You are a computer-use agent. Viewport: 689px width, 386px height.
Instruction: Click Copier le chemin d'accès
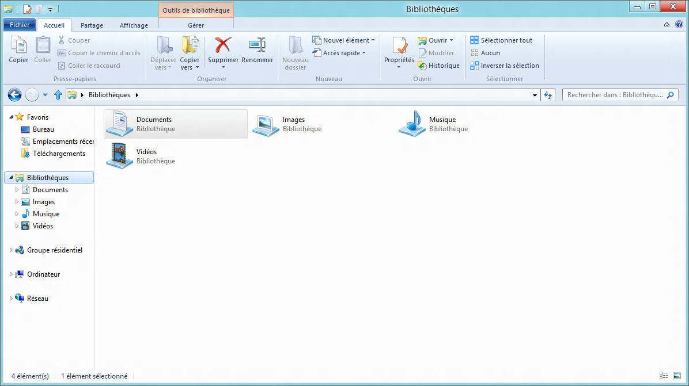(x=99, y=53)
